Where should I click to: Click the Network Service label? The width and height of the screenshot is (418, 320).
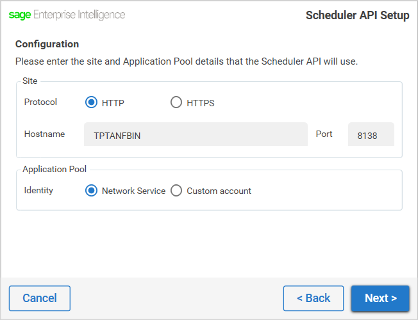coord(133,191)
